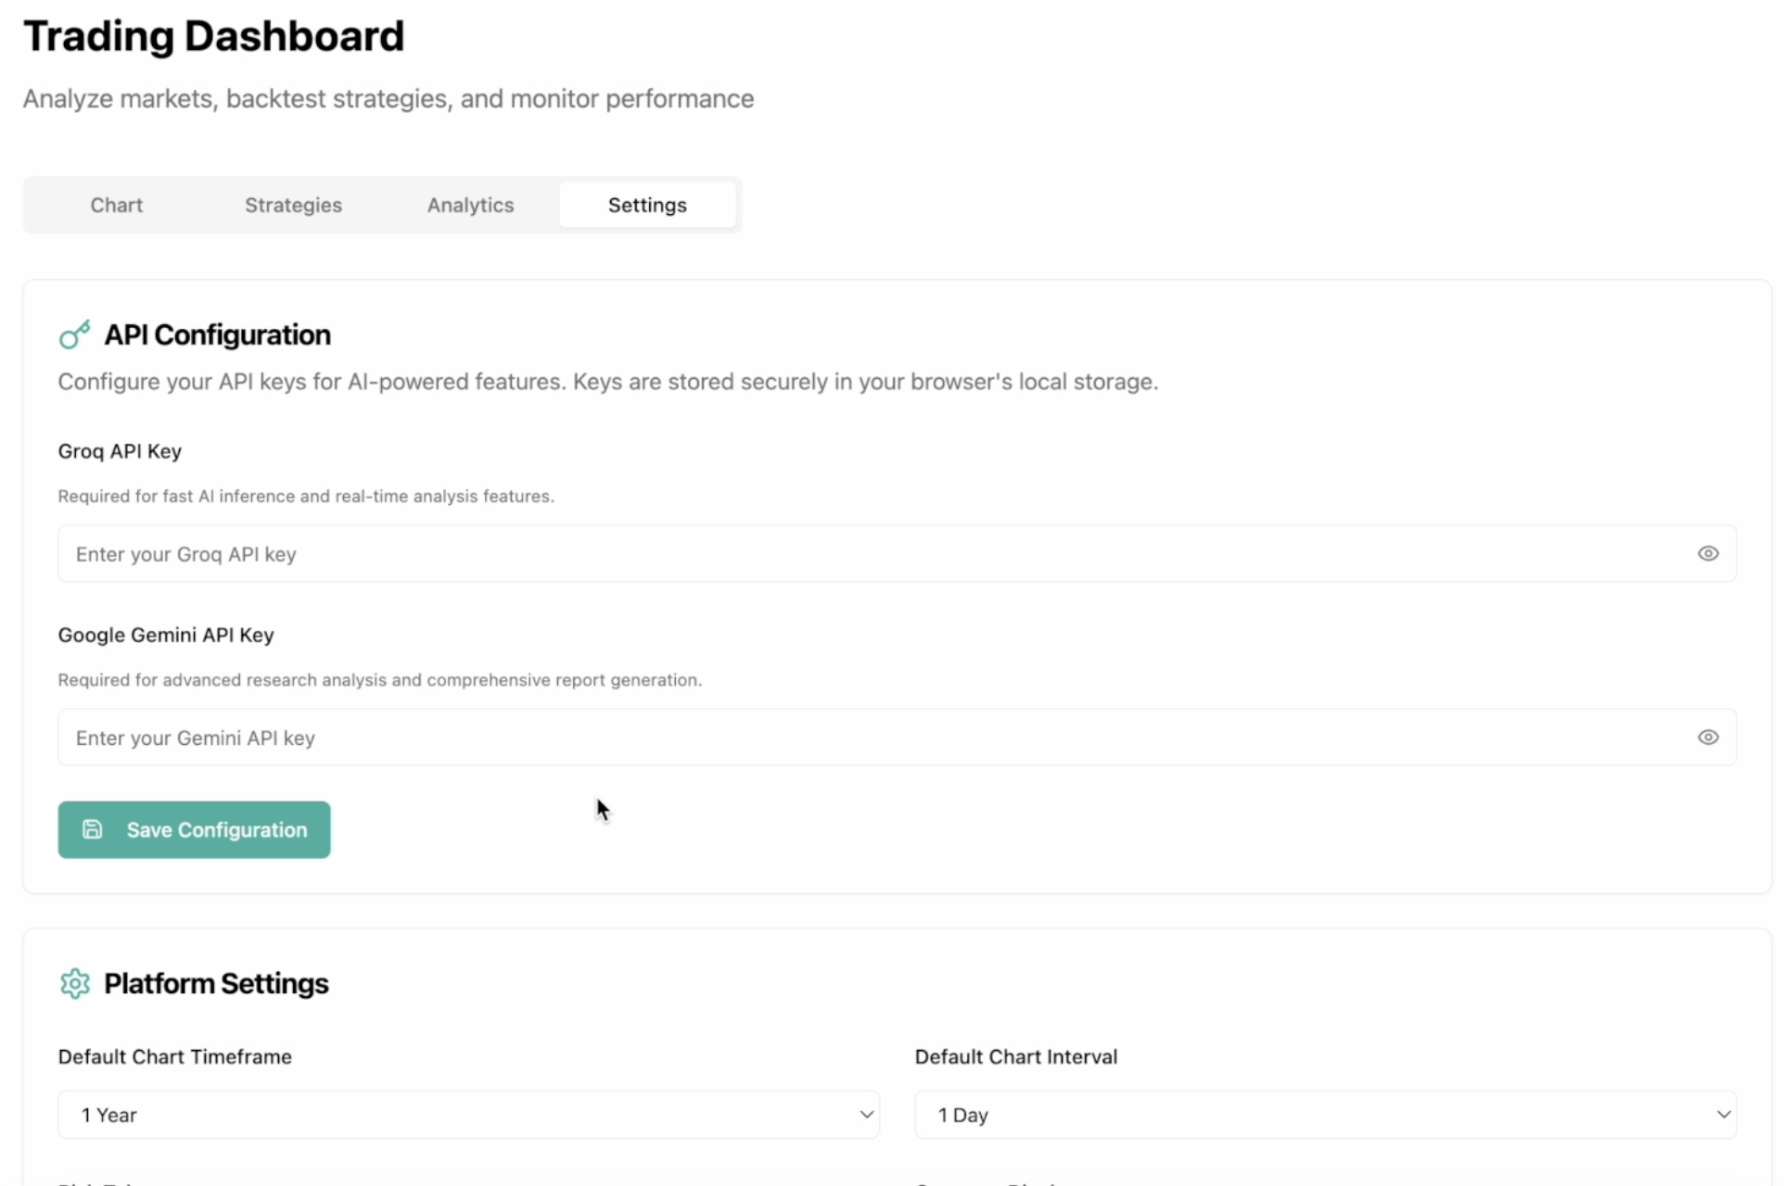1784x1186 pixels.
Task: Switch to the Chart tab
Action: coord(115,205)
